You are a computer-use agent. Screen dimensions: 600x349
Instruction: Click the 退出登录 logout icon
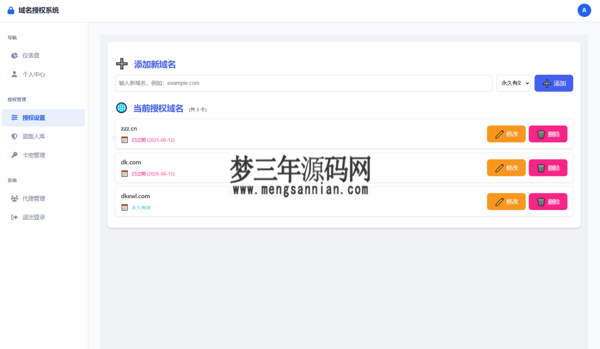tap(14, 217)
